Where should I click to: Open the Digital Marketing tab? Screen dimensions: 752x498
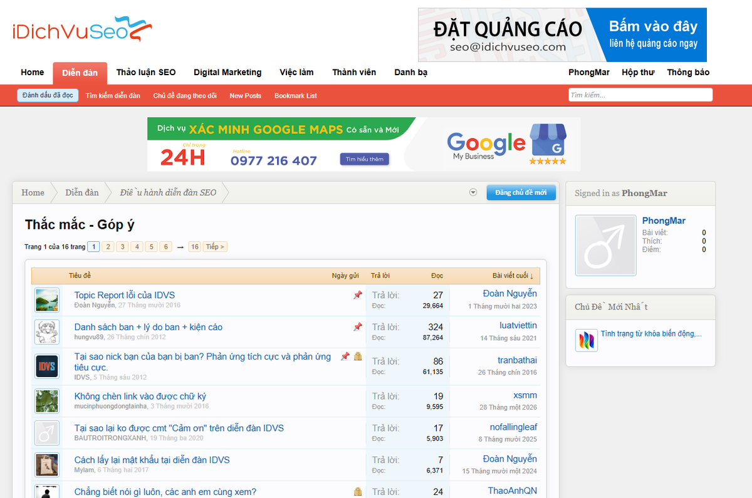(x=227, y=73)
